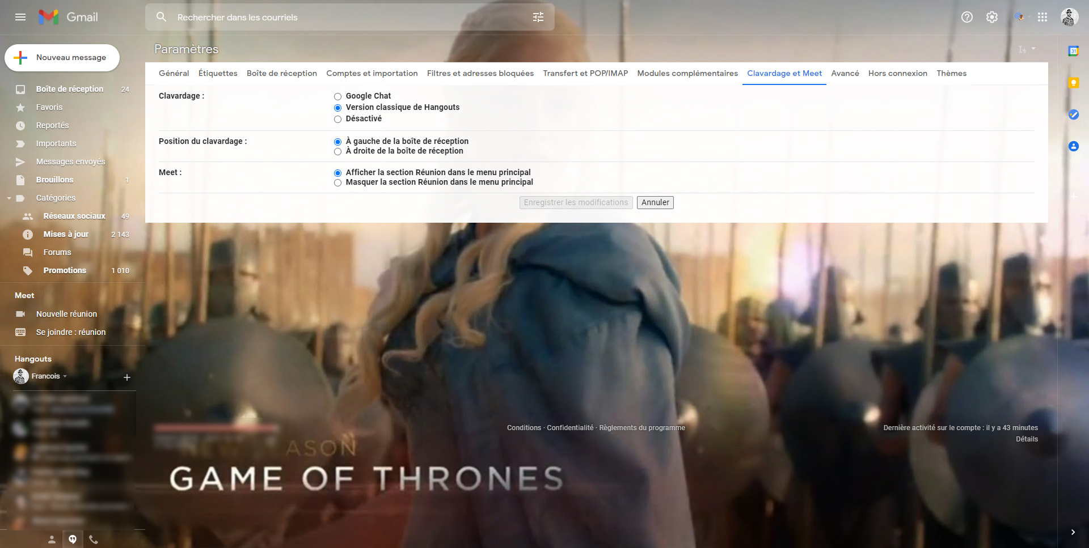Select À droite de la boîte option
1089x548 pixels.
pos(338,151)
